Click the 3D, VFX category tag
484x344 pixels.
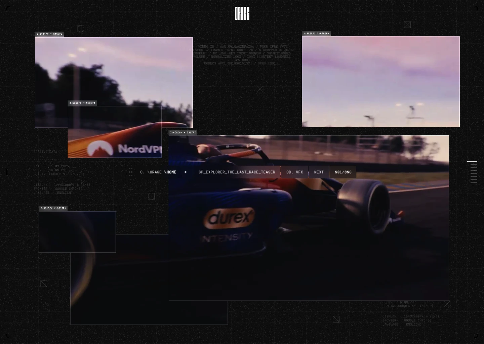(x=295, y=172)
